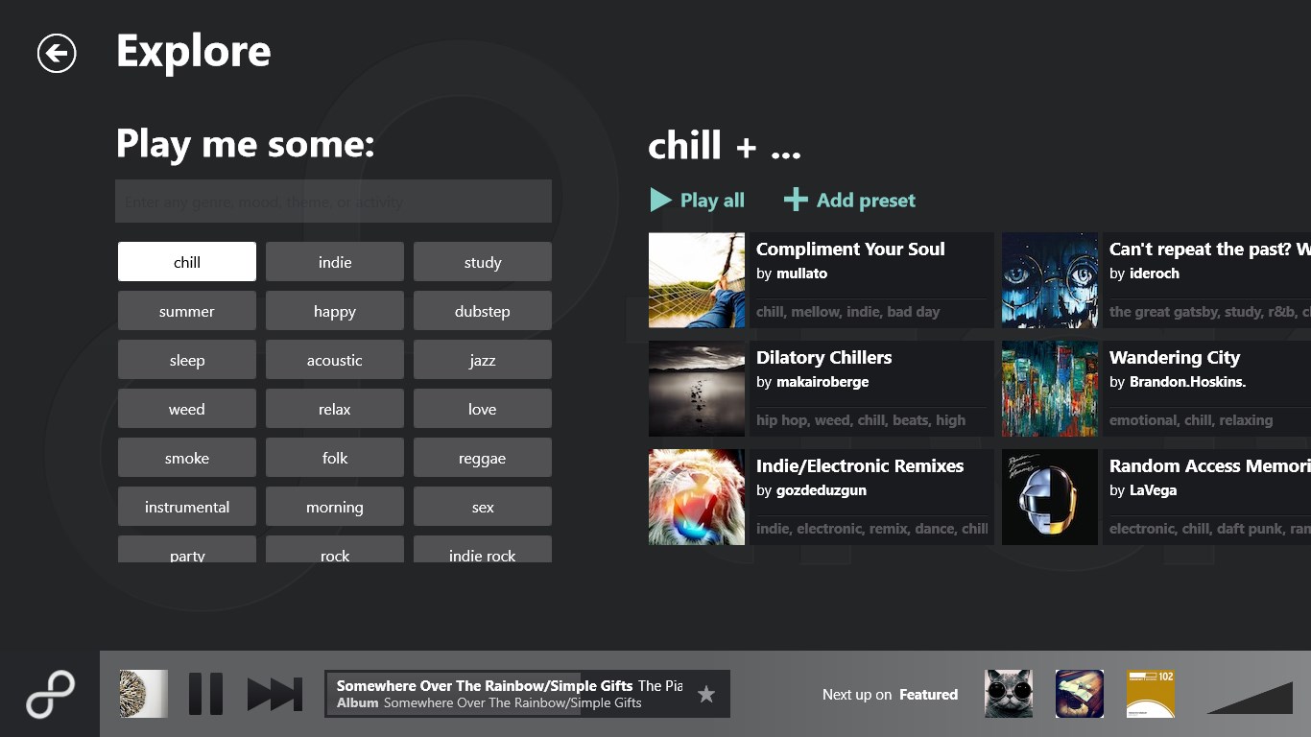This screenshot has height=737, width=1311.
Task: Open the cat with sunglasses next-up mix
Action: pos(1009,694)
